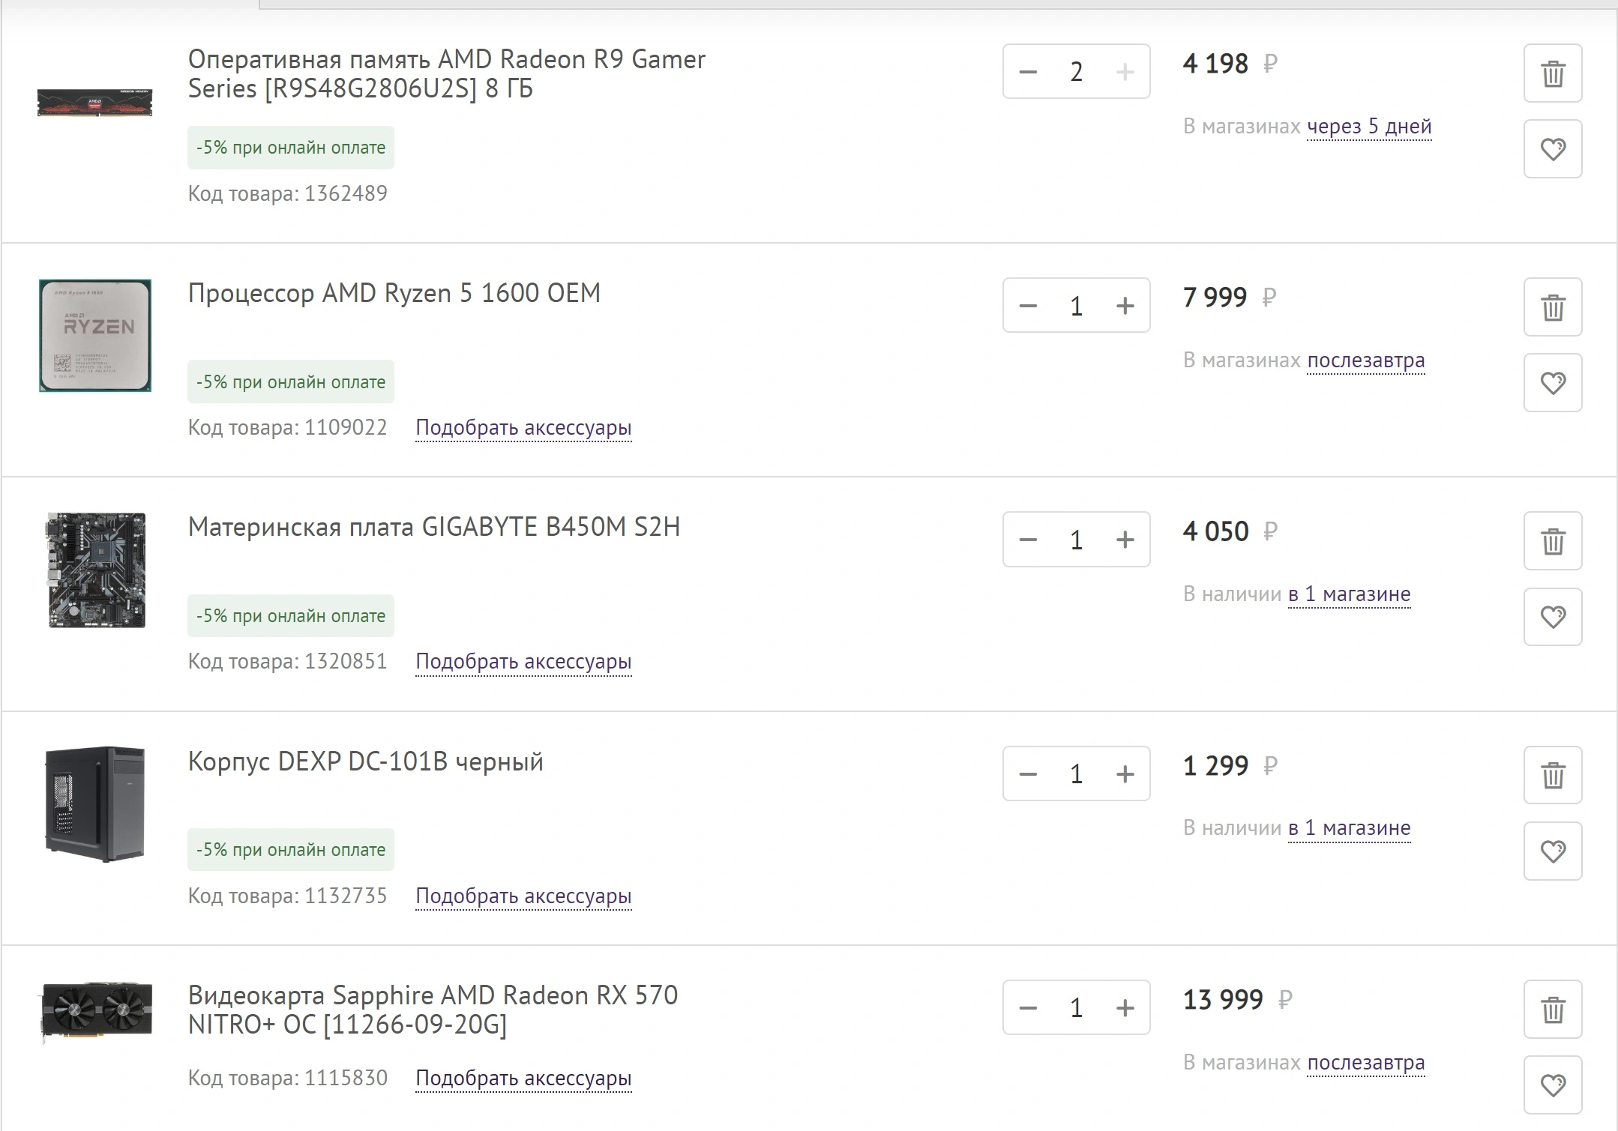This screenshot has width=1618, height=1131.
Task: Remove Ryzen 5 1600 processor using trash icon
Action: pos(1553,307)
